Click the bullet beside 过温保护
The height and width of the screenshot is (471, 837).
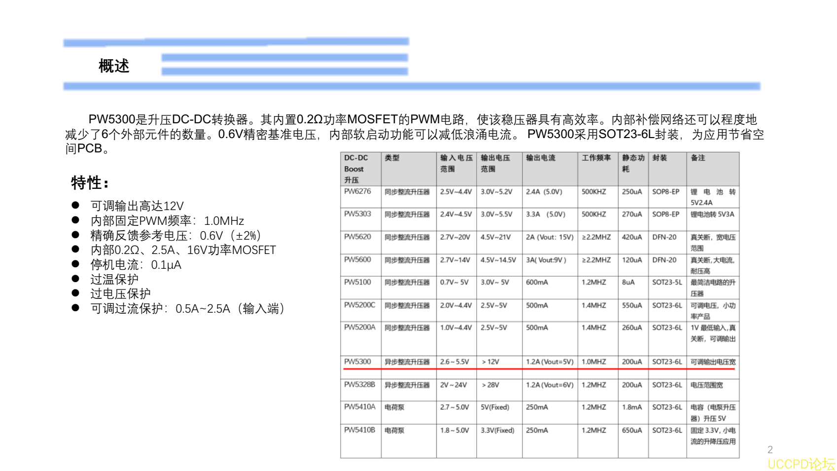(x=75, y=278)
